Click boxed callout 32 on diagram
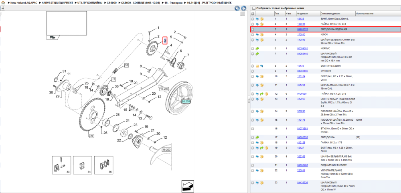Viewport: 401px width, 193px height. point(126,66)
